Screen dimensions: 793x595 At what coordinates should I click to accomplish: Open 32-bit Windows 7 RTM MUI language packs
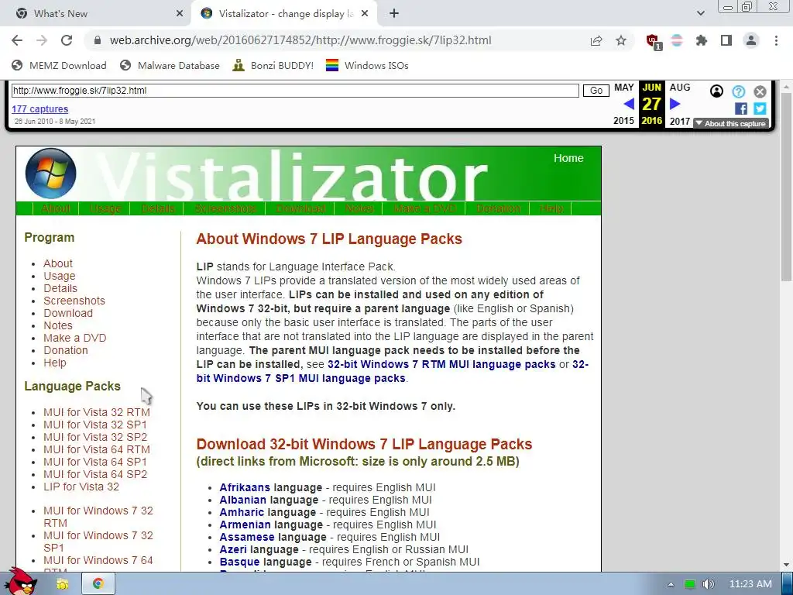tap(441, 364)
